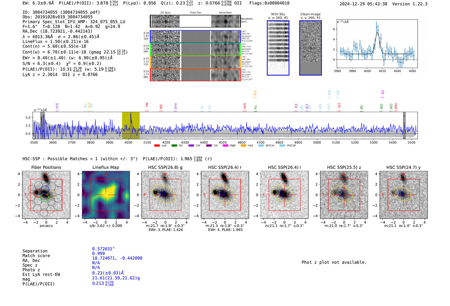Screen dimensions: 450x306
Task: Click the gray shaded band near 5460
Action: pos(404,125)
